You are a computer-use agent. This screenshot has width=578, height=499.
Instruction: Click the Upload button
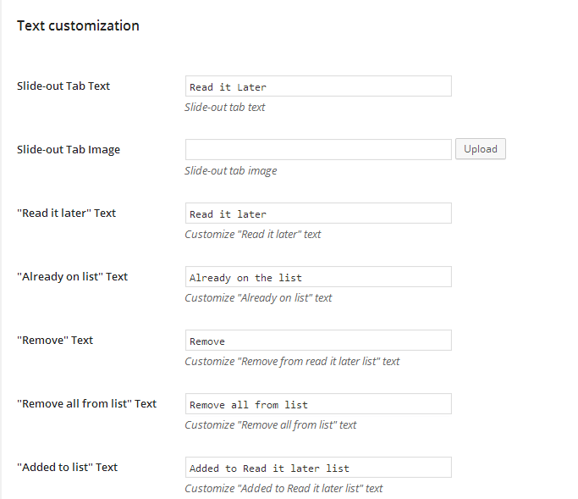[481, 149]
